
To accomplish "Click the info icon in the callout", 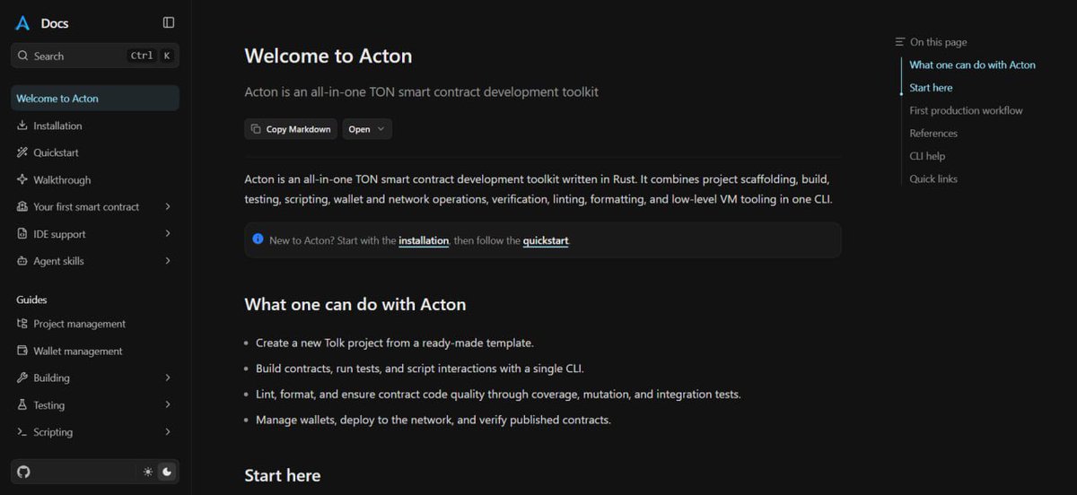I will [x=258, y=239].
